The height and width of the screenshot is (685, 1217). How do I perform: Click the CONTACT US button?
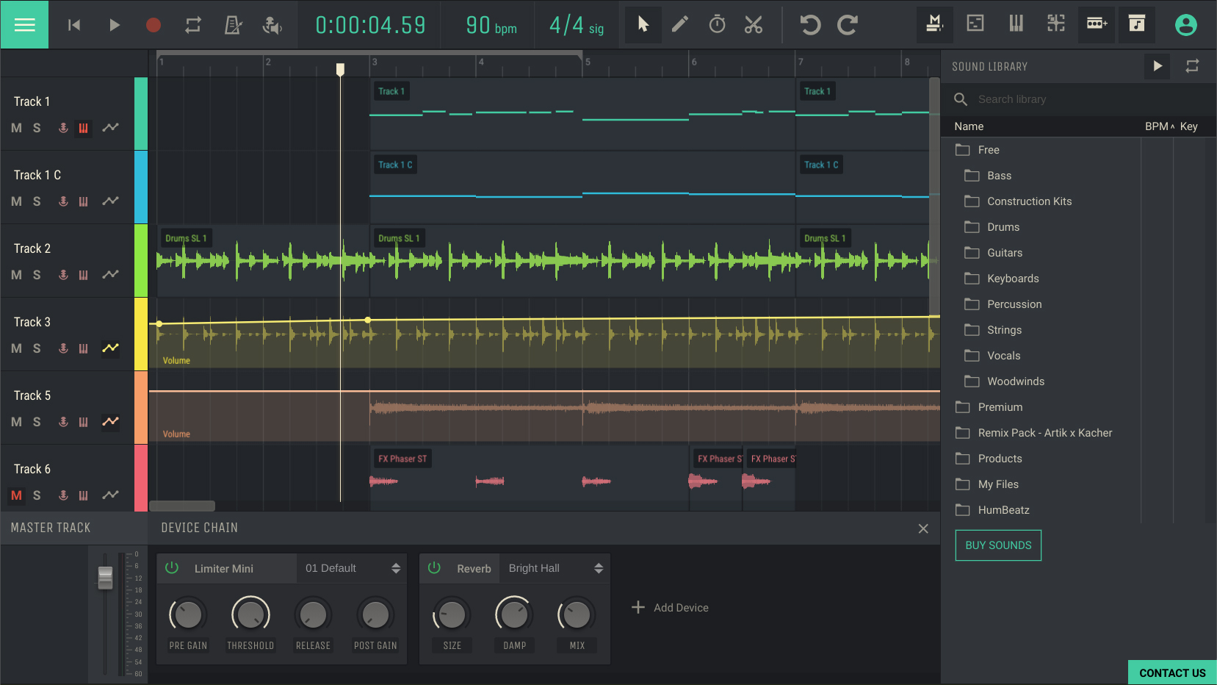pyautogui.click(x=1172, y=673)
